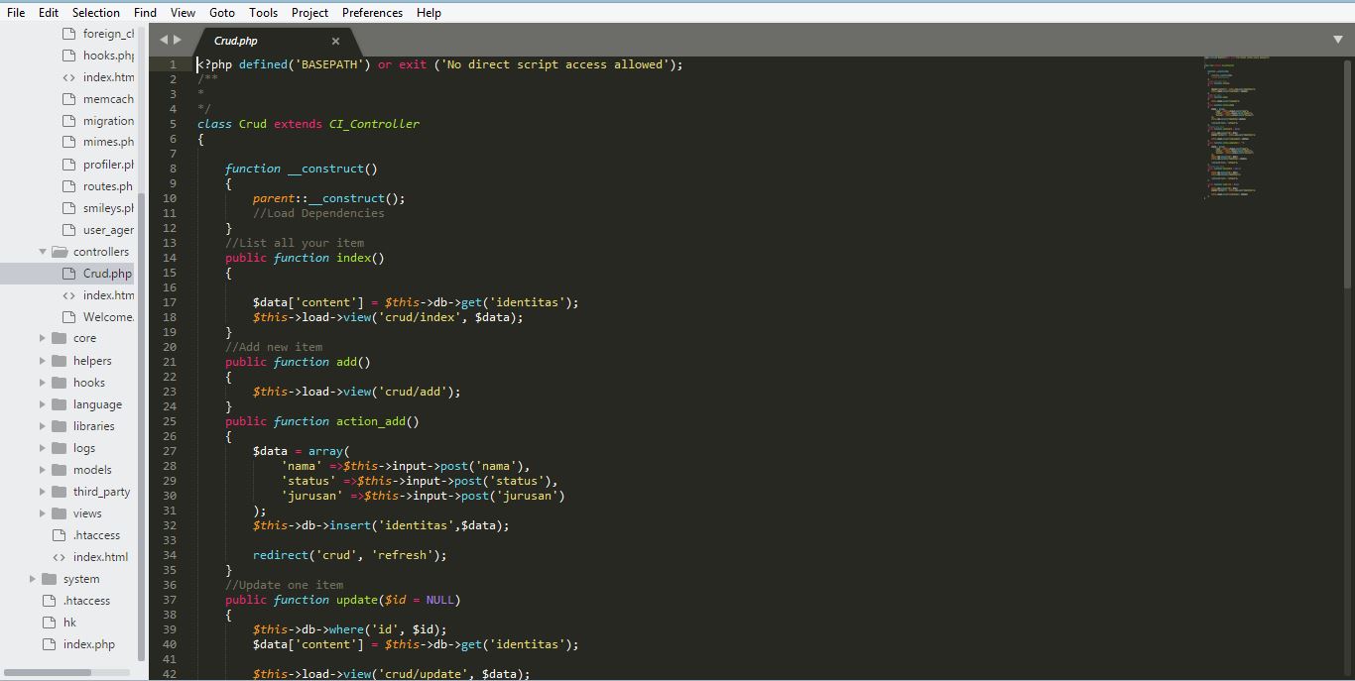Click the hooks folder icon
1355x681 pixels.
click(x=60, y=383)
